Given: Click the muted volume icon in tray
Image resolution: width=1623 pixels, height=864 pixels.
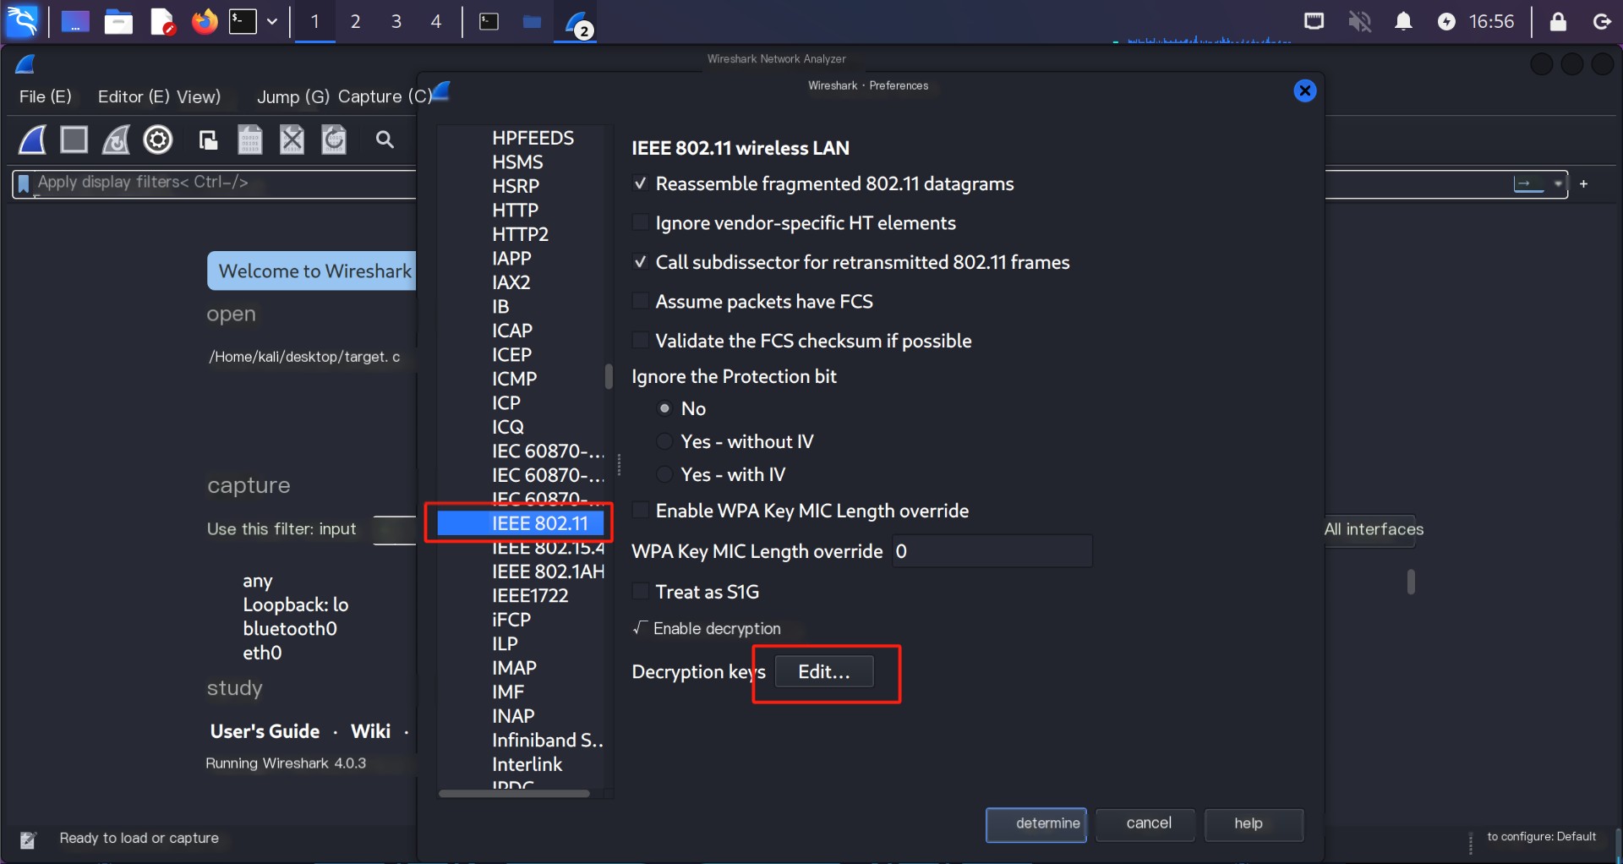Looking at the screenshot, I should [1359, 21].
